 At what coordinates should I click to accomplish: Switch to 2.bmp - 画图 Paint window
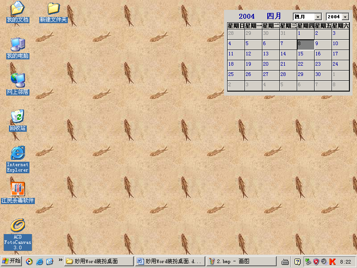tap(241, 261)
